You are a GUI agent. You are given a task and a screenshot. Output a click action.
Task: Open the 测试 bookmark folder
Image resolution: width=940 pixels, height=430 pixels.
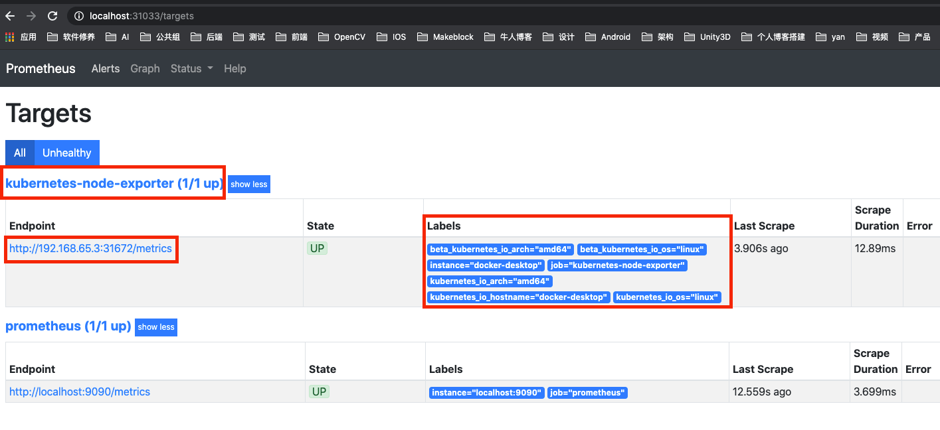[248, 37]
